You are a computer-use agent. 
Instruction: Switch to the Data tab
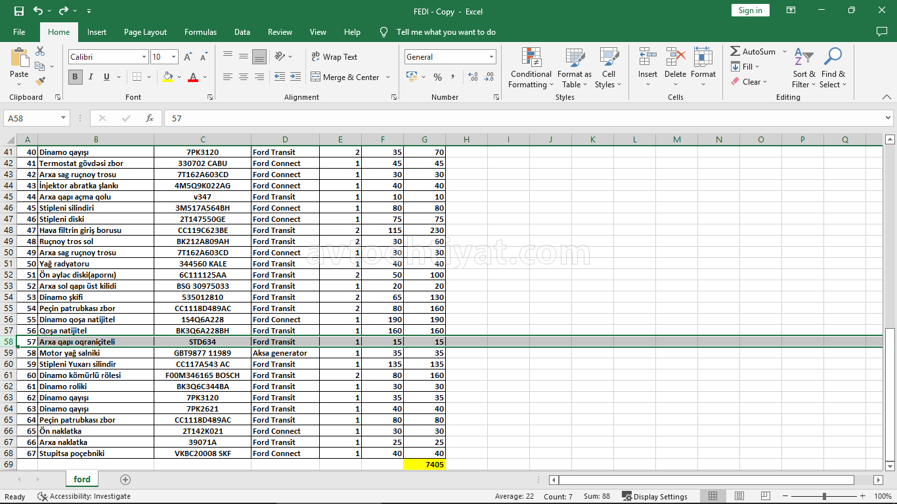[x=242, y=32]
